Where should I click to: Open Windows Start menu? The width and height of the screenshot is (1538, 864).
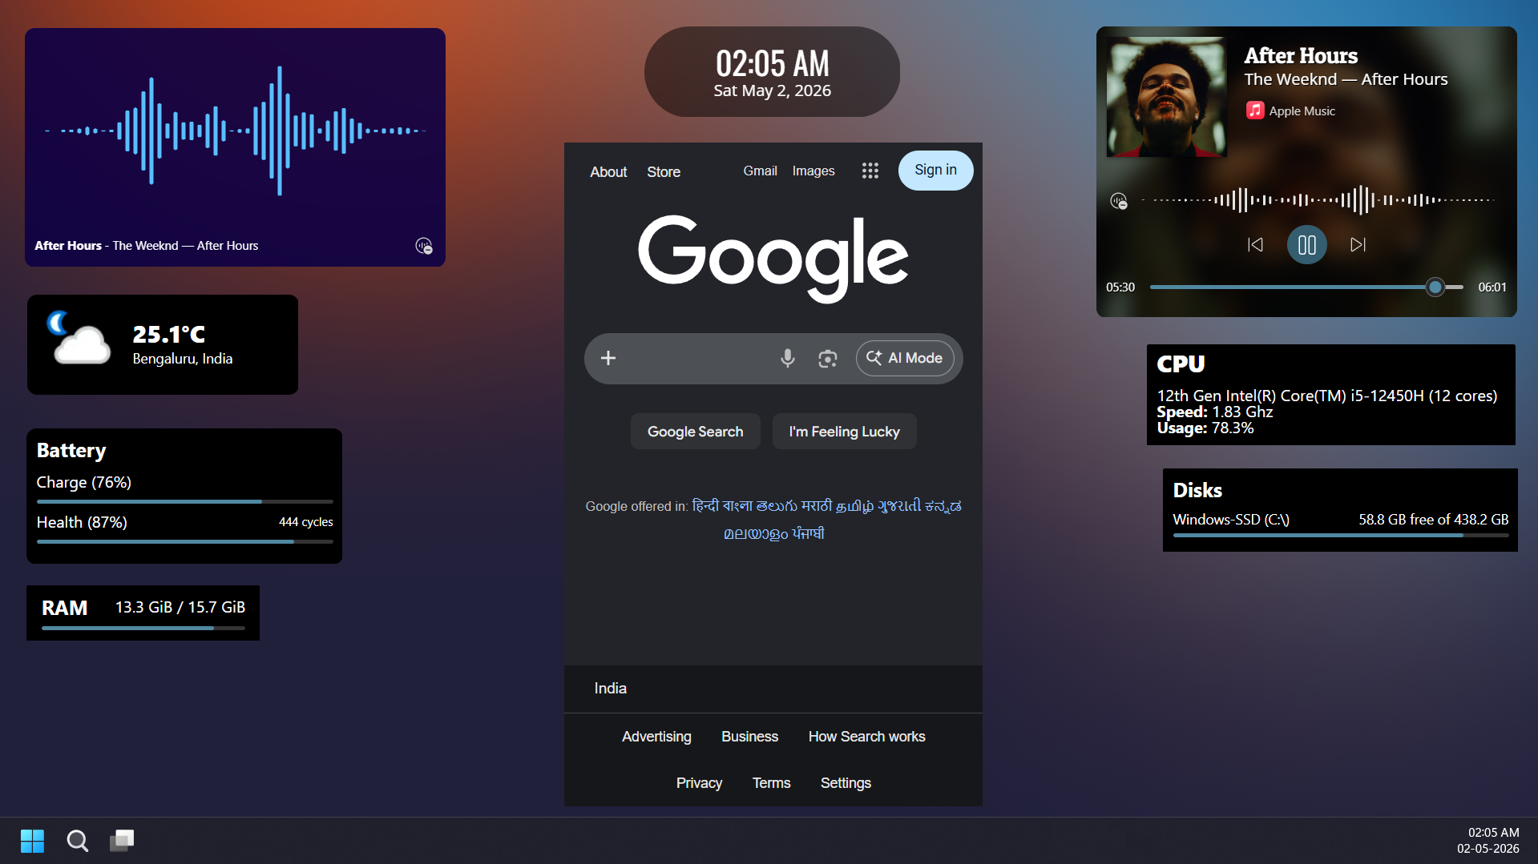coord(32,841)
